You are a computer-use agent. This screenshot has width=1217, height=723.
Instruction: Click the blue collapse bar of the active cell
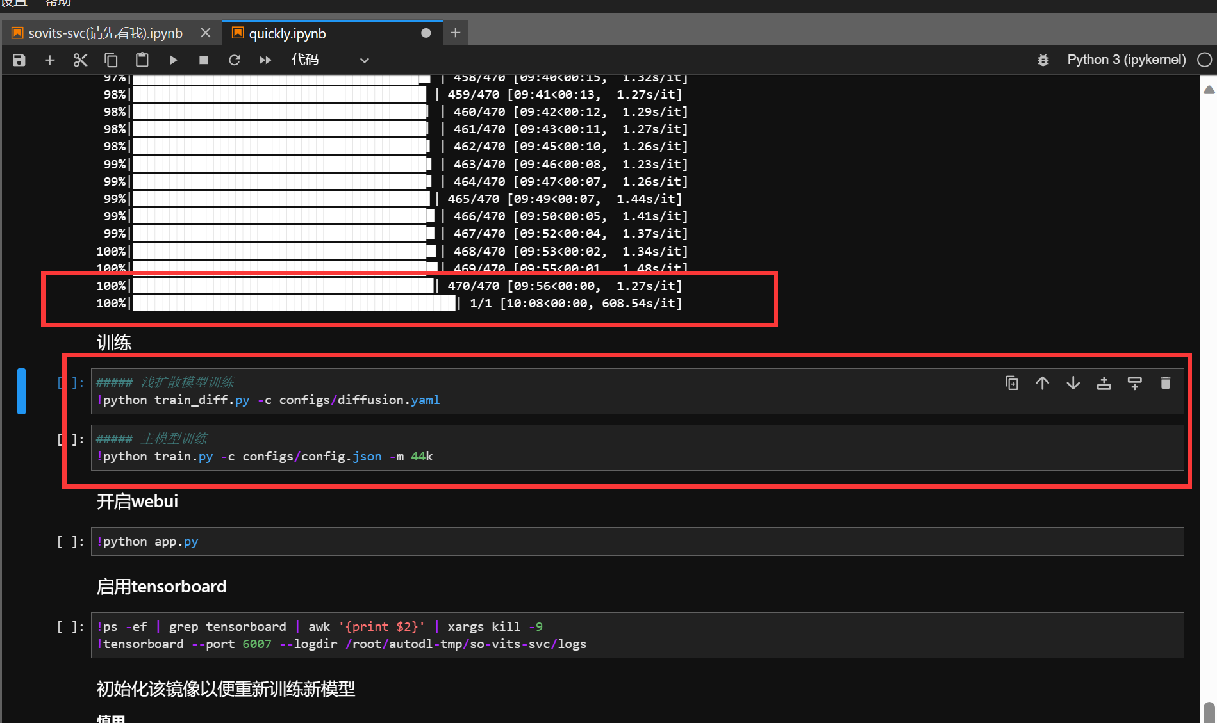[x=21, y=391]
